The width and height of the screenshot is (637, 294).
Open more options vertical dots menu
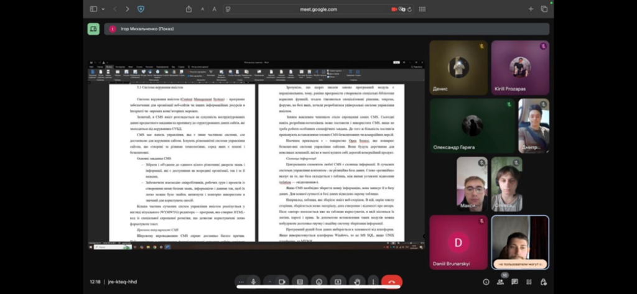point(373,282)
